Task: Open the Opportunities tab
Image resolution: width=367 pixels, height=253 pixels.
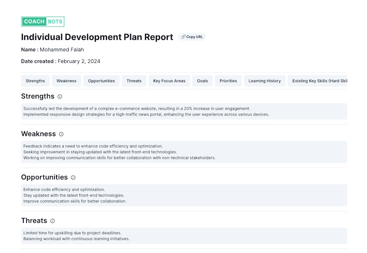Action: point(101,81)
